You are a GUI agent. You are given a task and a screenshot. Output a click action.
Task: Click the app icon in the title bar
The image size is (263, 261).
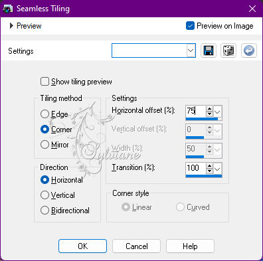click(x=7, y=9)
